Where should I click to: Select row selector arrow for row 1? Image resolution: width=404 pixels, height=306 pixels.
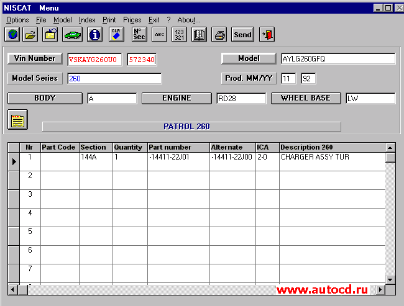(x=14, y=161)
